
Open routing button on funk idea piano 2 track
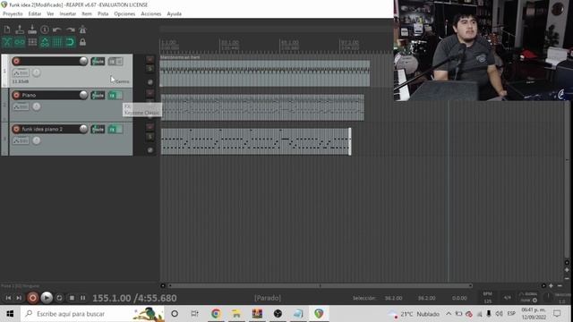click(x=98, y=129)
